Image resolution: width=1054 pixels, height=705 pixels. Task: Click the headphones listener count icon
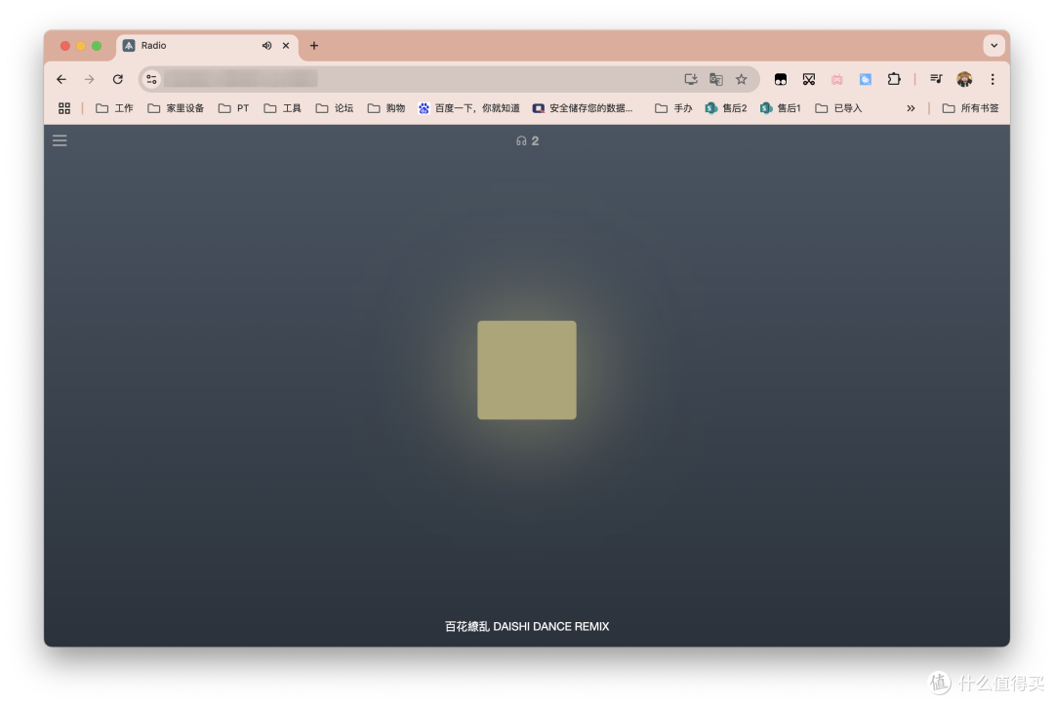521,141
